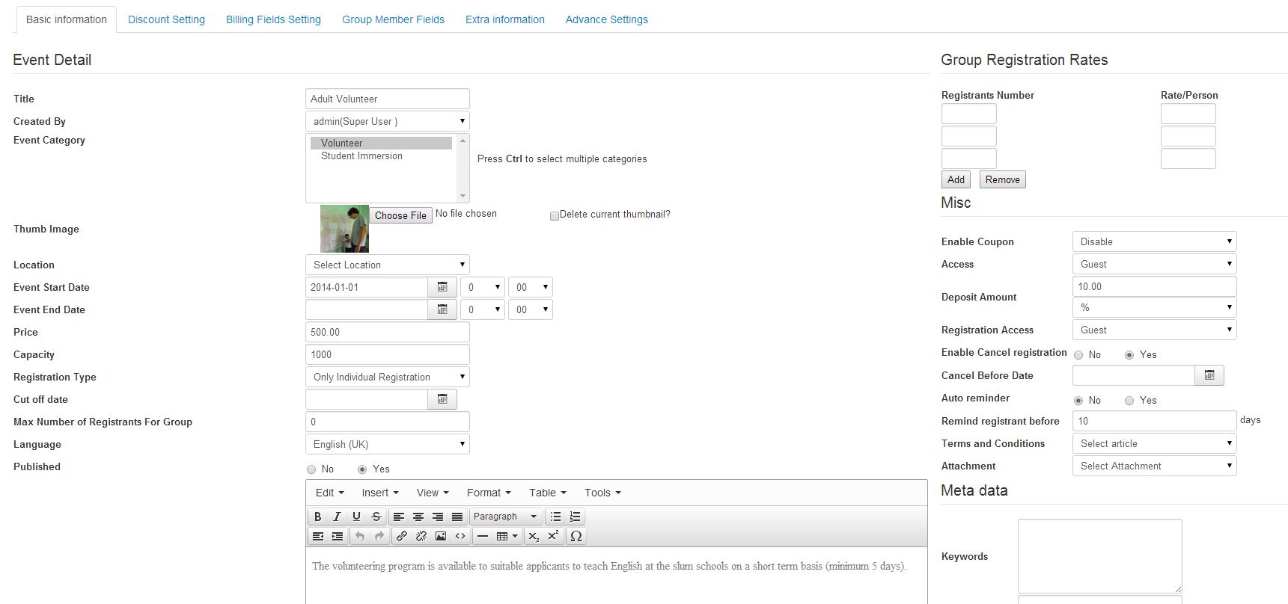1288x604 pixels.
Task: Open calendar for Cancel Before Date
Action: 1209,375
